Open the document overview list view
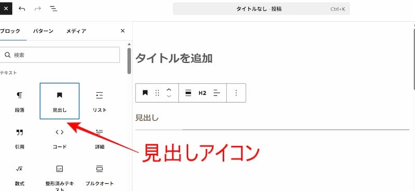415x191 pixels. pos(54,9)
